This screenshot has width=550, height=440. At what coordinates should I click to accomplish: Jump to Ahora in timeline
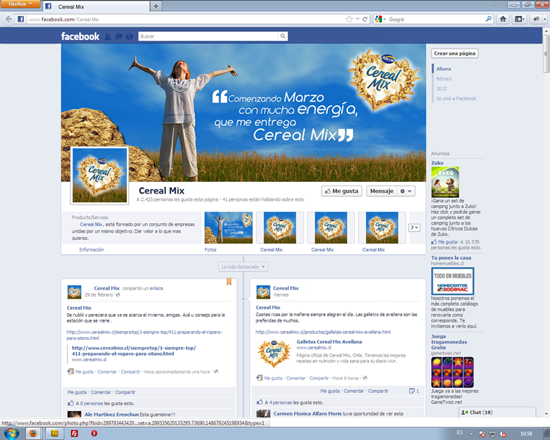(x=443, y=69)
